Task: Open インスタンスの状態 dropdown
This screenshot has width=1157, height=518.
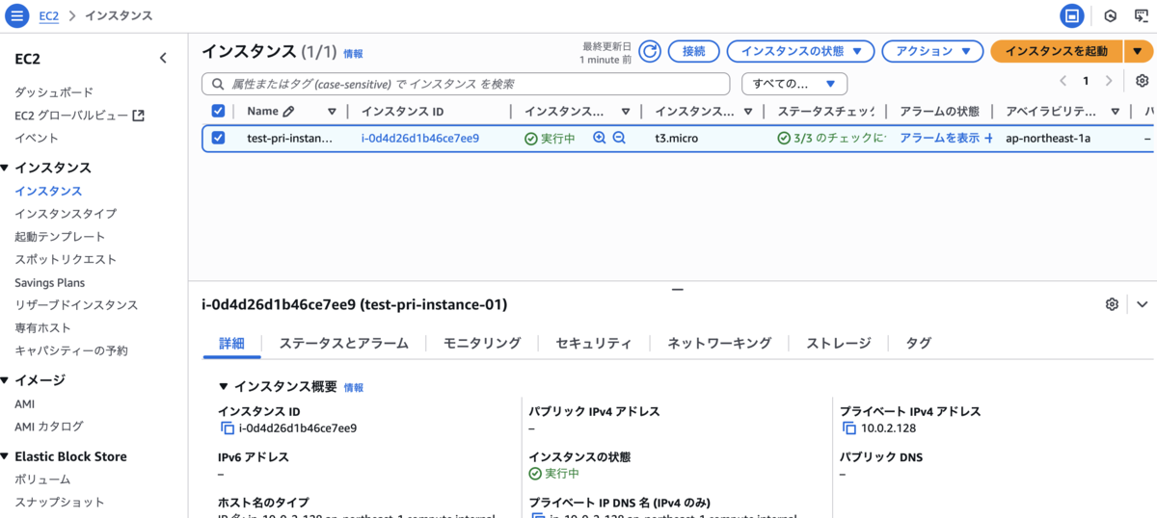Action: 800,51
